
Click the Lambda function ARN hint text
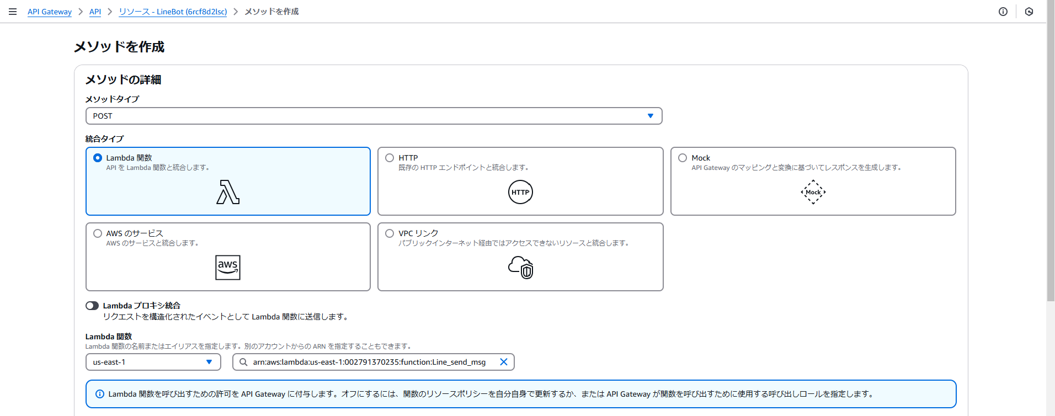[249, 346]
